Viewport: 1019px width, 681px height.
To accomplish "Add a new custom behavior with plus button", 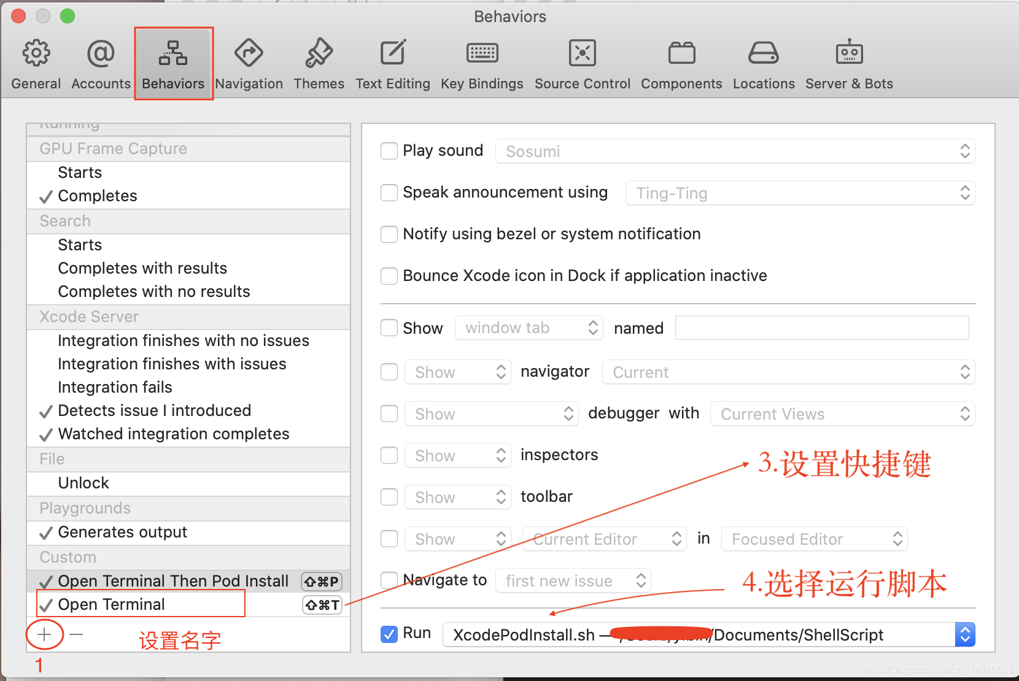I will [x=44, y=634].
